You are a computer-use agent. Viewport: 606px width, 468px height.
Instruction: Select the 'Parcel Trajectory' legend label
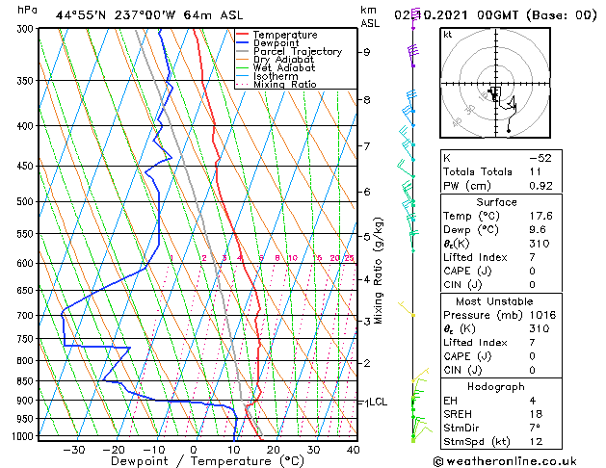coord(298,51)
